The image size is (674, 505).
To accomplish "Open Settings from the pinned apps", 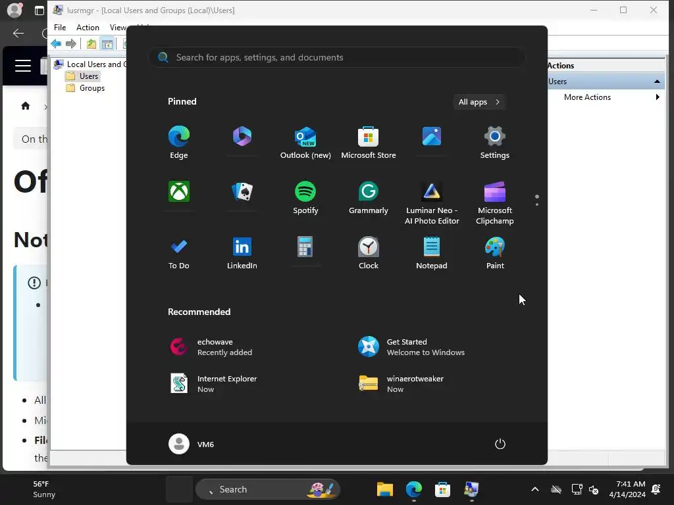I will pyautogui.click(x=495, y=143).
